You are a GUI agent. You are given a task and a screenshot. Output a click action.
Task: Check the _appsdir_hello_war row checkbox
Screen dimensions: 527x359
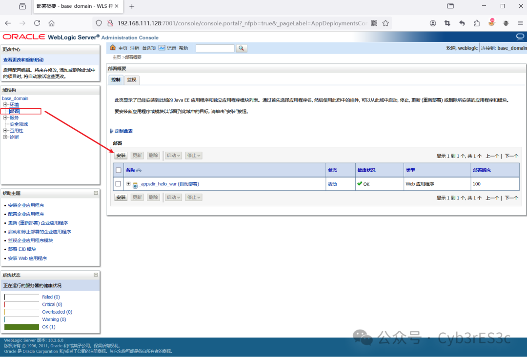click(118, 184)
